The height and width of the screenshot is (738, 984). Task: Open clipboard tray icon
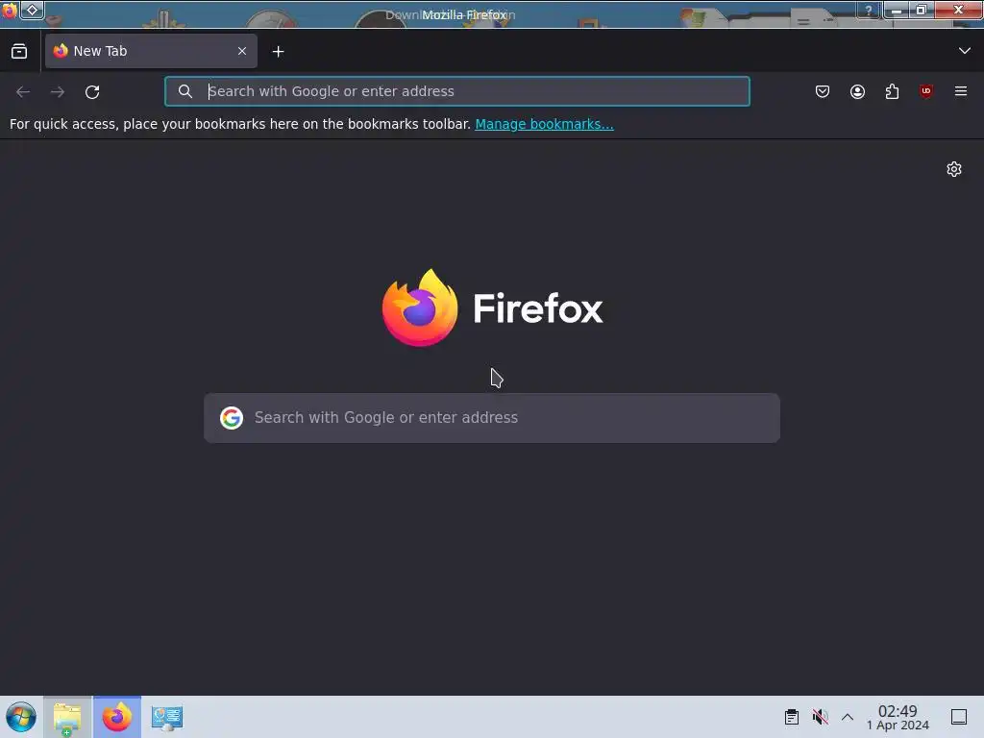click(x=792, y=717)
